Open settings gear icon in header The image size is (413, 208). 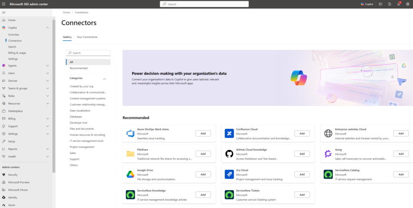408,4
